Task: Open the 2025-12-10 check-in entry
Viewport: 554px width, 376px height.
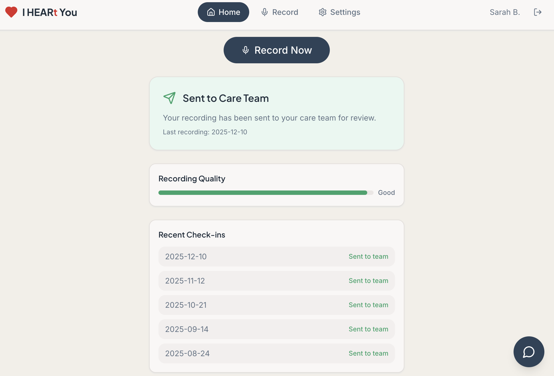Action: point(277,257)
